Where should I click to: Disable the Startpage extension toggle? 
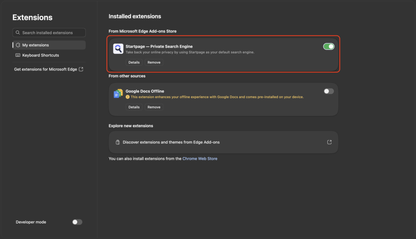point(329,46)
